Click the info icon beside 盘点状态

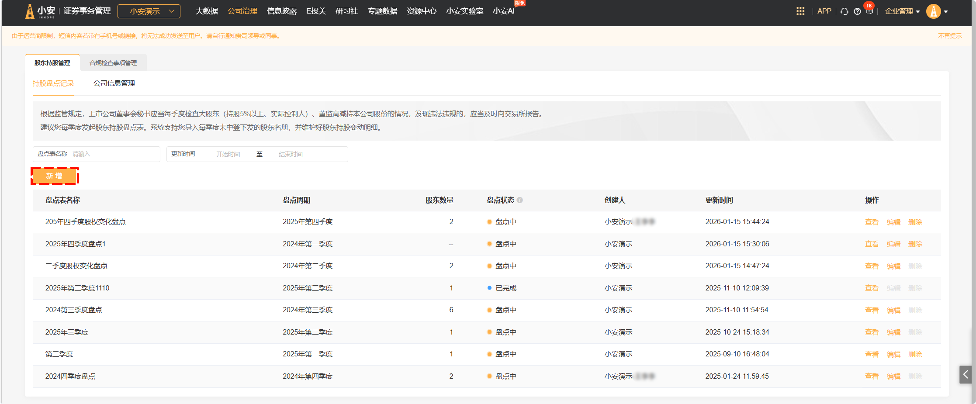pos(520,200)
